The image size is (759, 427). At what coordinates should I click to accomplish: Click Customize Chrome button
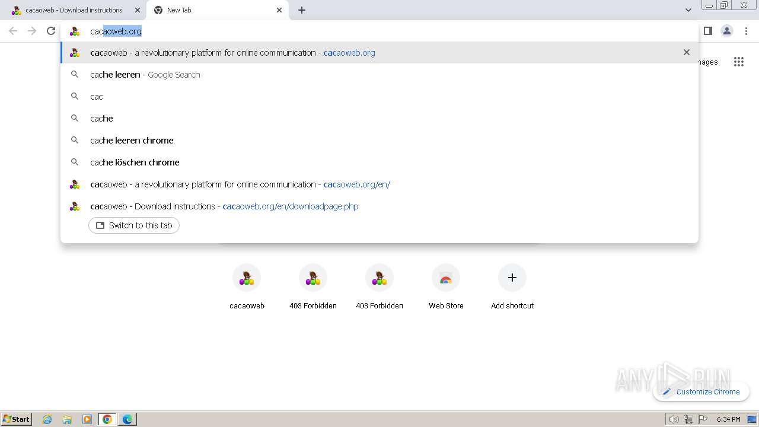pyautogui.click(x=701, y=391)
